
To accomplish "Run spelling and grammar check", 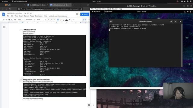I will click(12, 19).
